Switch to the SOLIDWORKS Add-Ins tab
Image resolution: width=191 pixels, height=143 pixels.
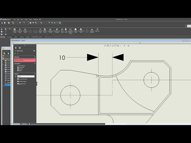[x=37, y=37]
